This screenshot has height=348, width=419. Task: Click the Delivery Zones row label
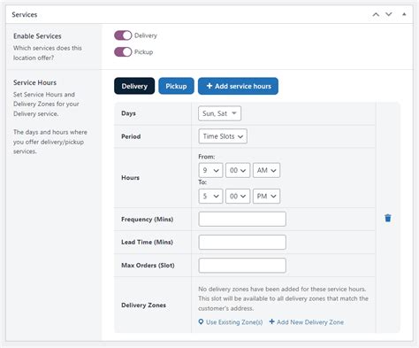[143, 305]
